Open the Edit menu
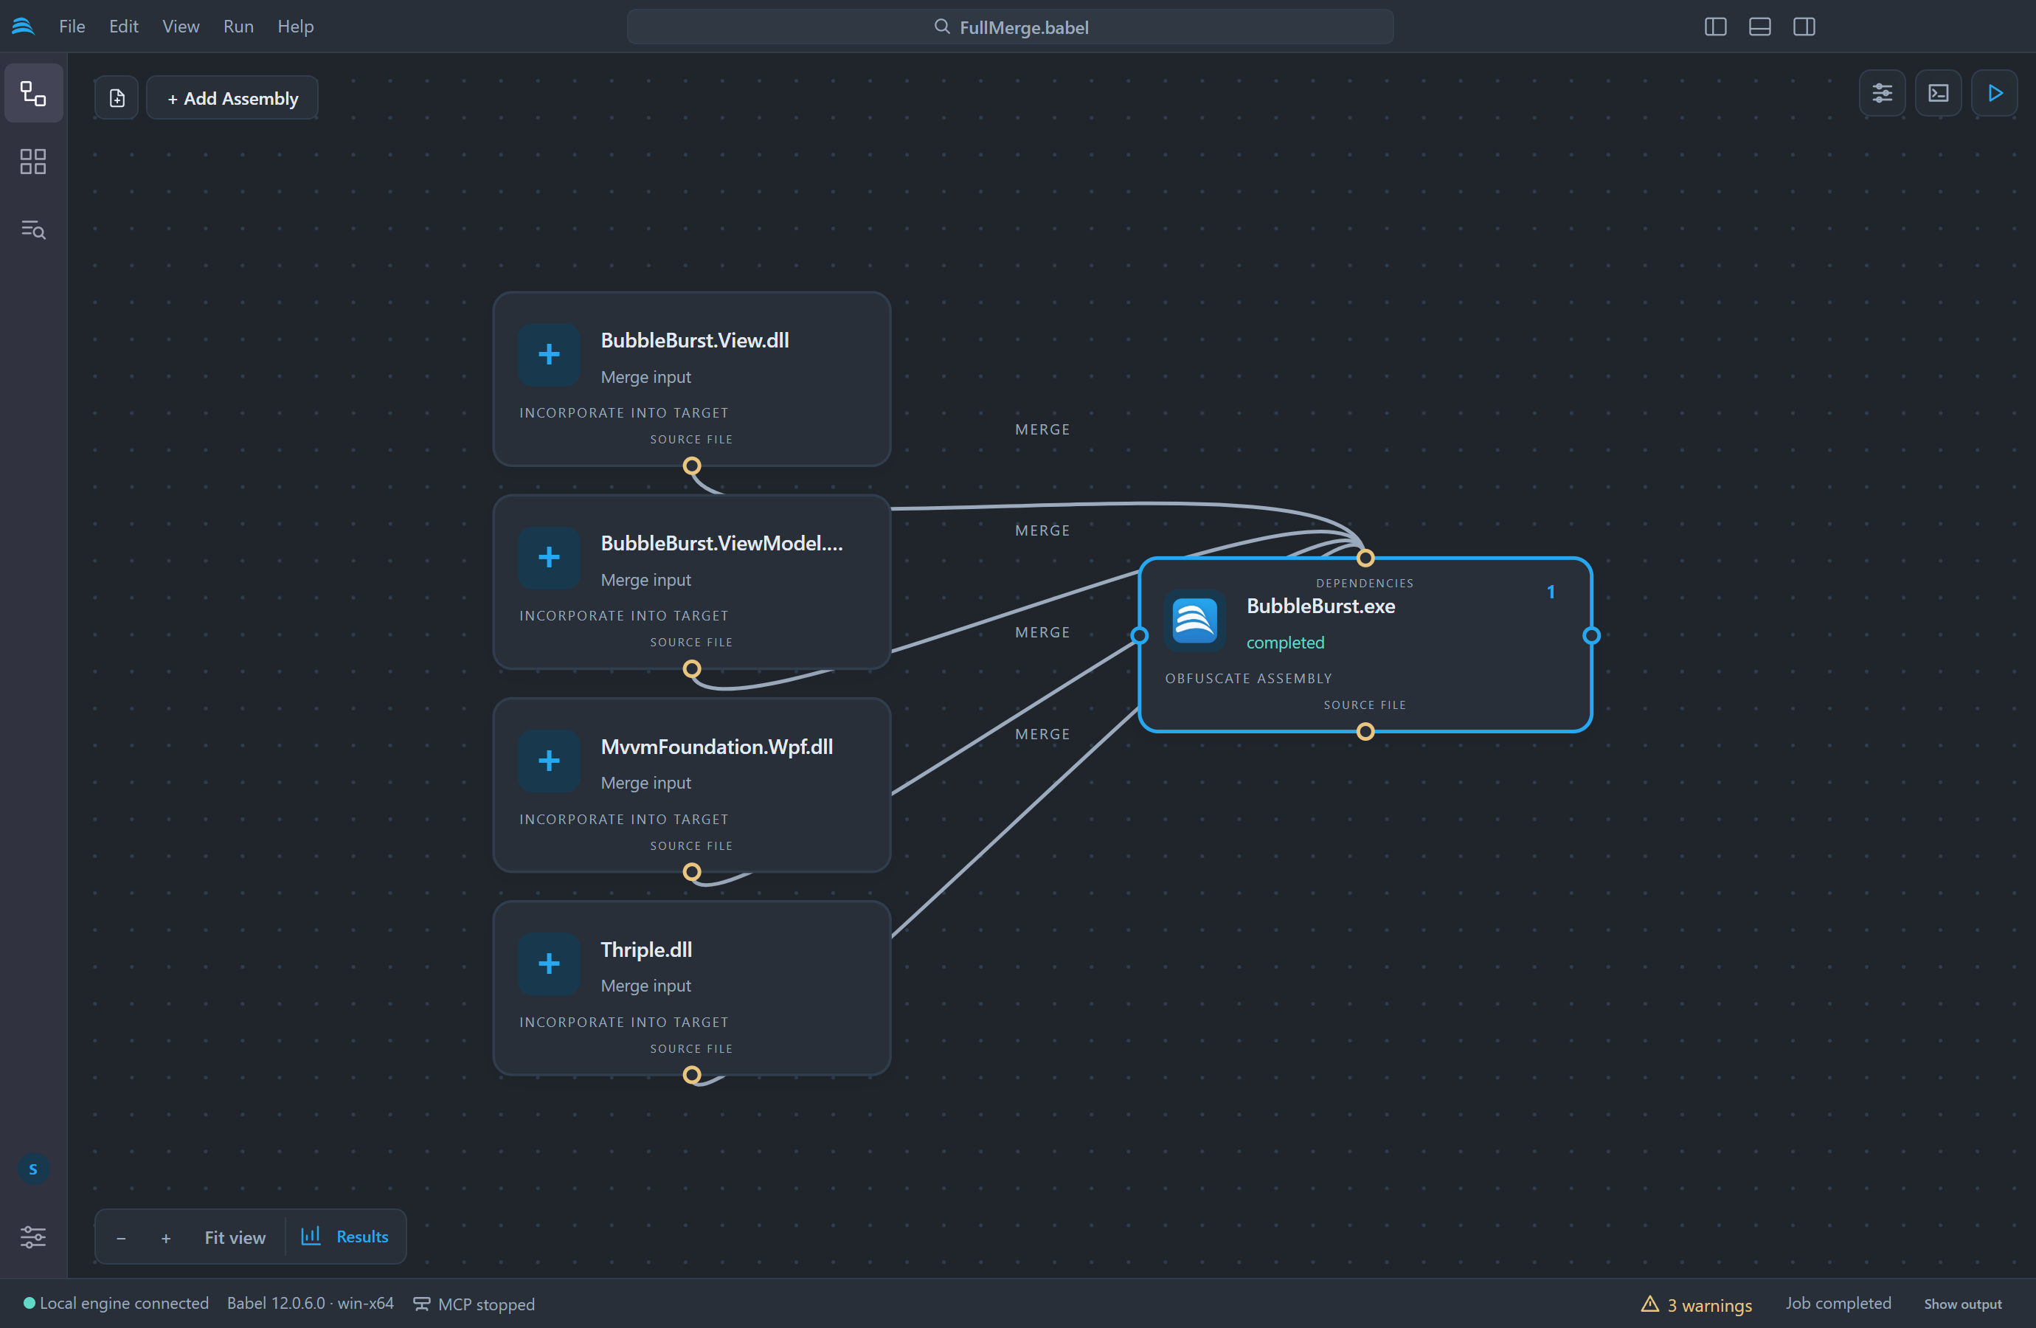 [x=123, y=27]
